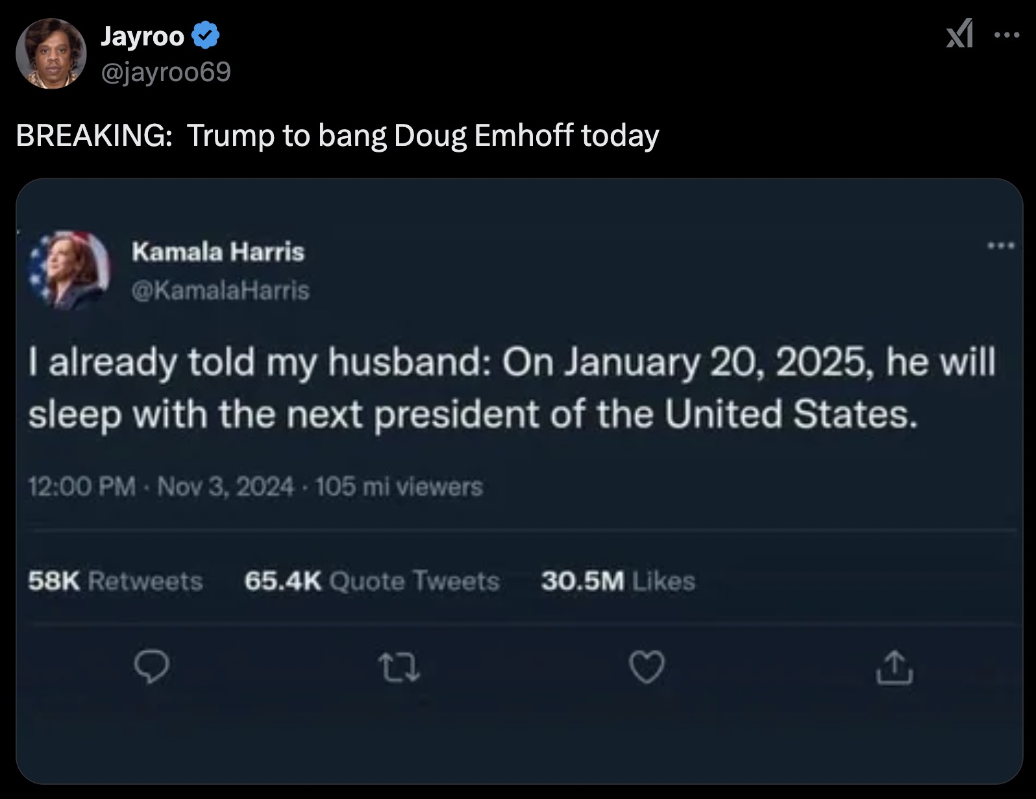This screenshot has width=1036, height=799.
Task: Open Kamala Harris's profile avatar
Action: coord(73,268)
